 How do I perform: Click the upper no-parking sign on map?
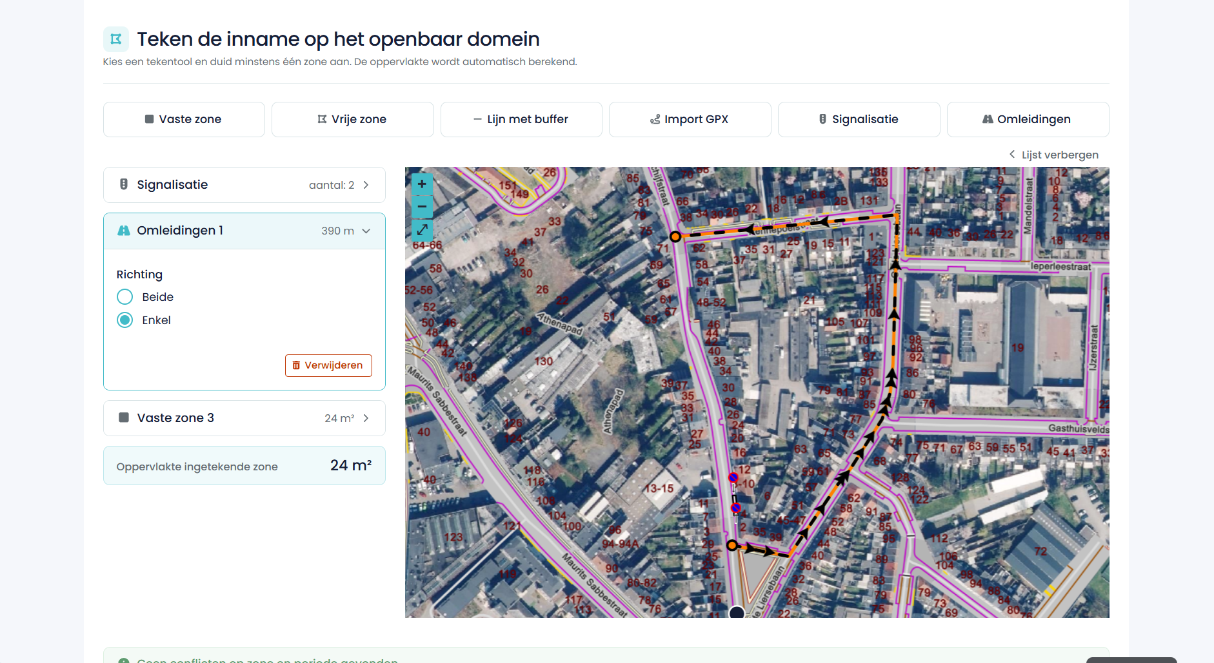(x=733, y=478)
